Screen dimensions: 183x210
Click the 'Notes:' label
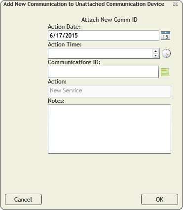pyautogui.click(x=56, y=101)
